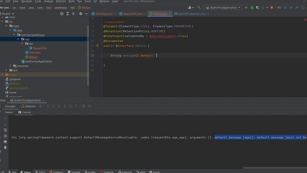This screenshot has height=173, width=307.
Task: Click Collapse All icon in Project panel
Action: 73,14
